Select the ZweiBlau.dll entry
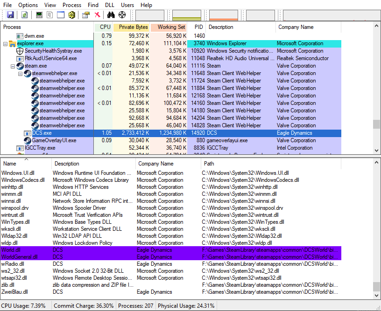This screenshot has height=311, width=381. [171, 292]
